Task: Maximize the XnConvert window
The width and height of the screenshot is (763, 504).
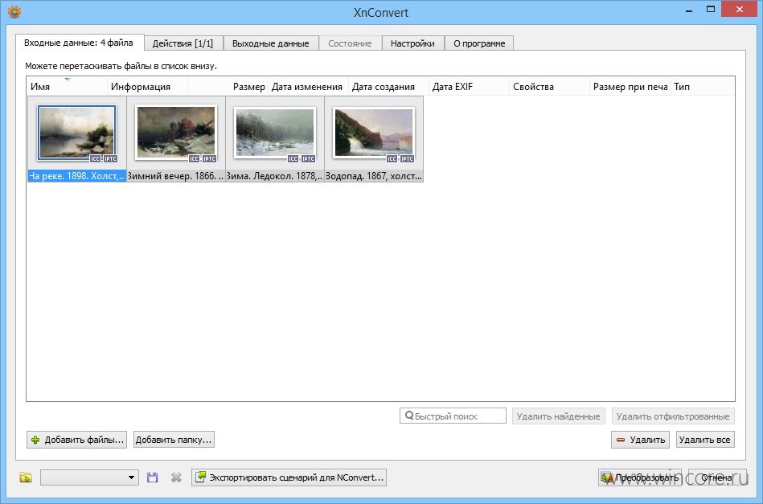Action: pos(711,9)
